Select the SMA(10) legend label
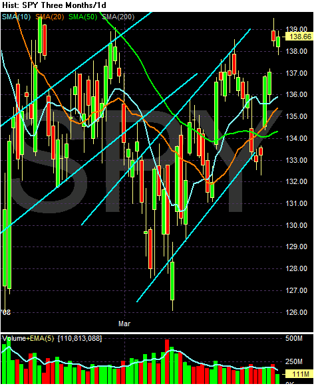Screen dimensions: 314x386 (x=16, y=17)
